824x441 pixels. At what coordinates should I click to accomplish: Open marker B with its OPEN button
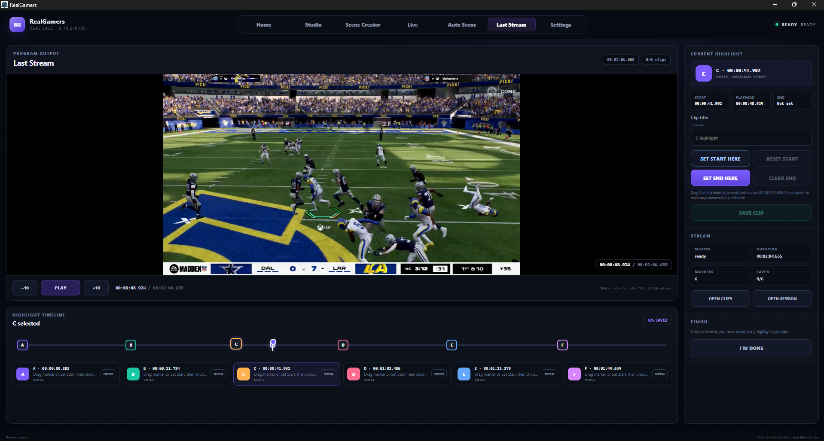coord(219,374)
